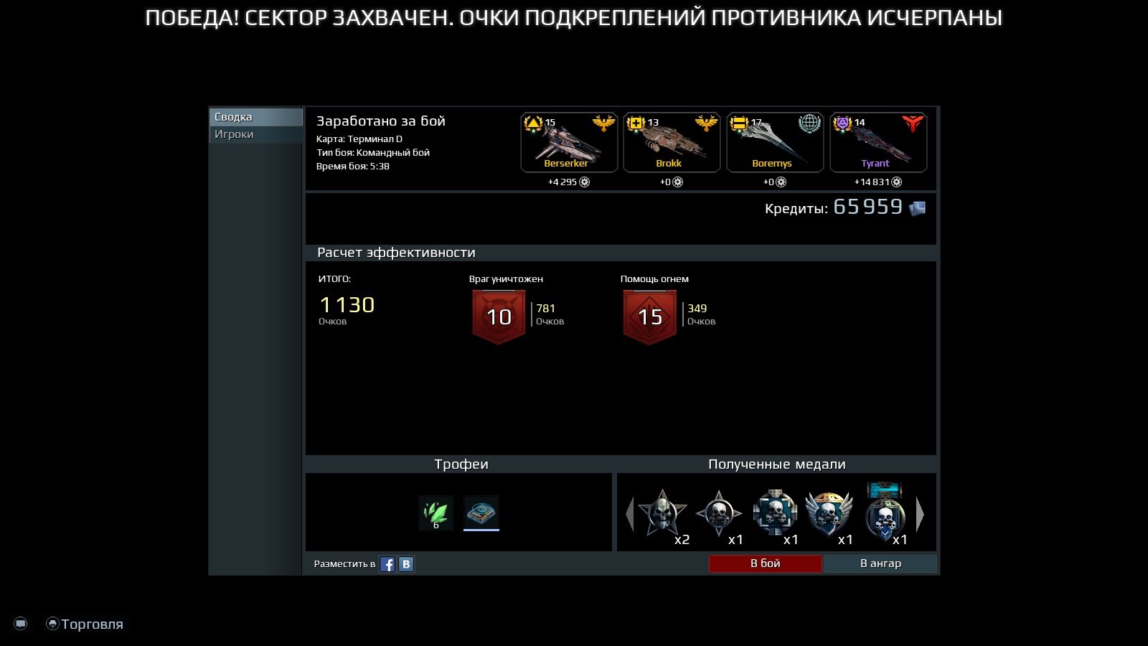Click the green crystal trophy icon
Viewport: 1148px width, 646px height.
click(x=436, y=513)
